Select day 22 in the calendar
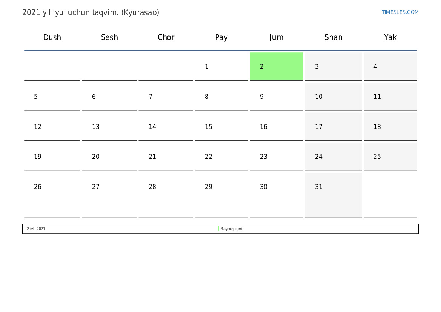The height and width of the screenshot is (312, 441). (221, 157)
